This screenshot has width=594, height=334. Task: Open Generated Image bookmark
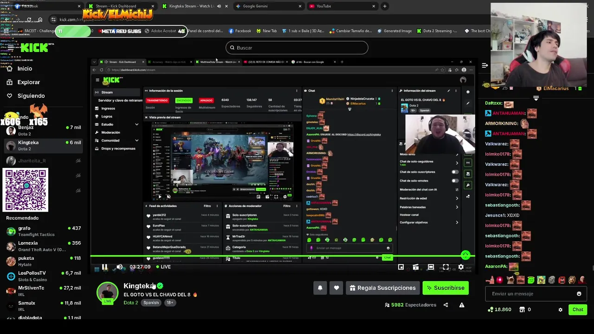(394, 31)
